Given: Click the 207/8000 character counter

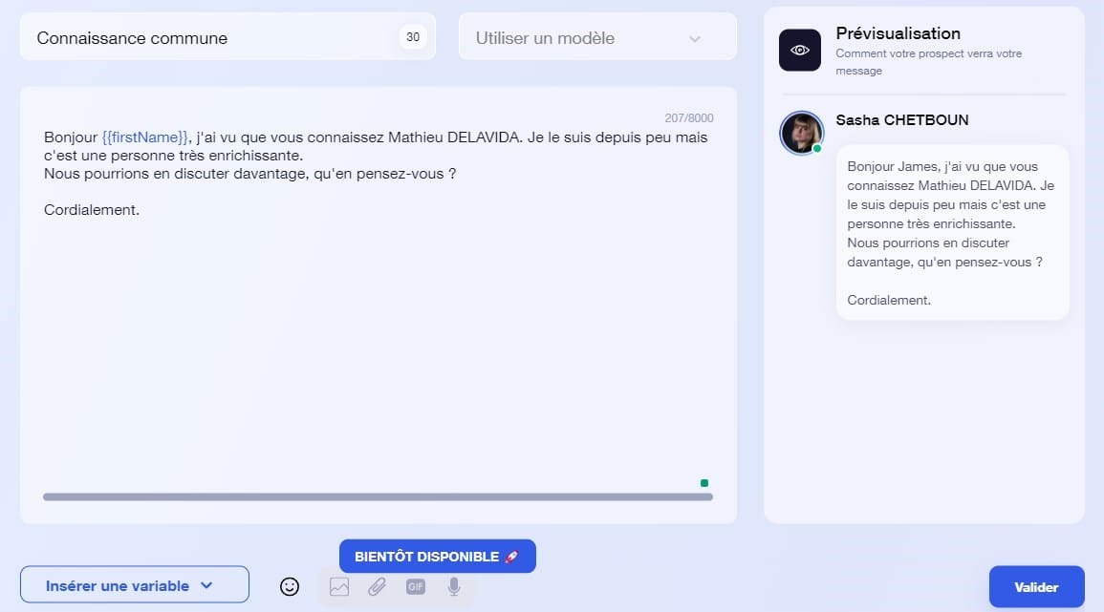Looking at the screenshot, I should coord(688,117).
